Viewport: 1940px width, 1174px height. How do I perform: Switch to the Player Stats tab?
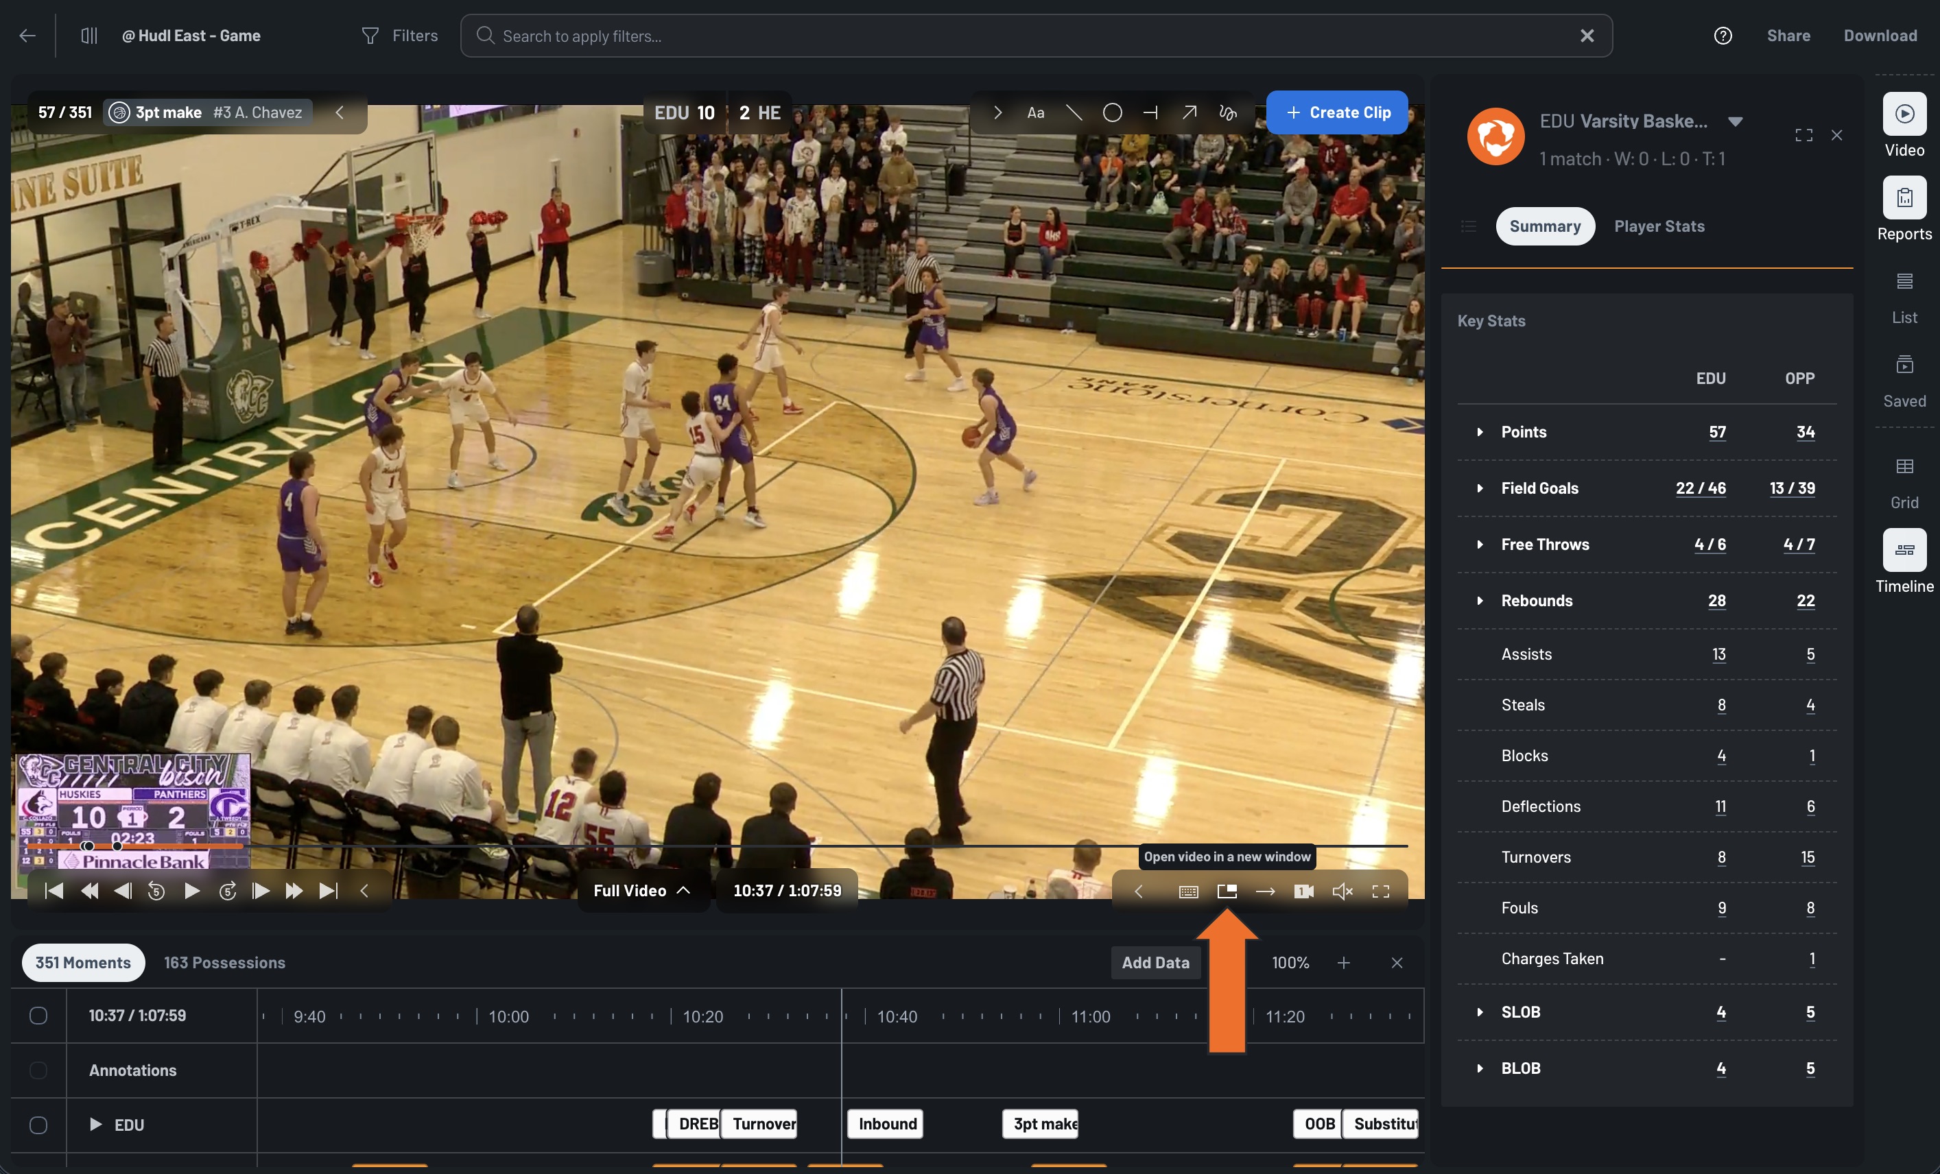click(1659, 226)
